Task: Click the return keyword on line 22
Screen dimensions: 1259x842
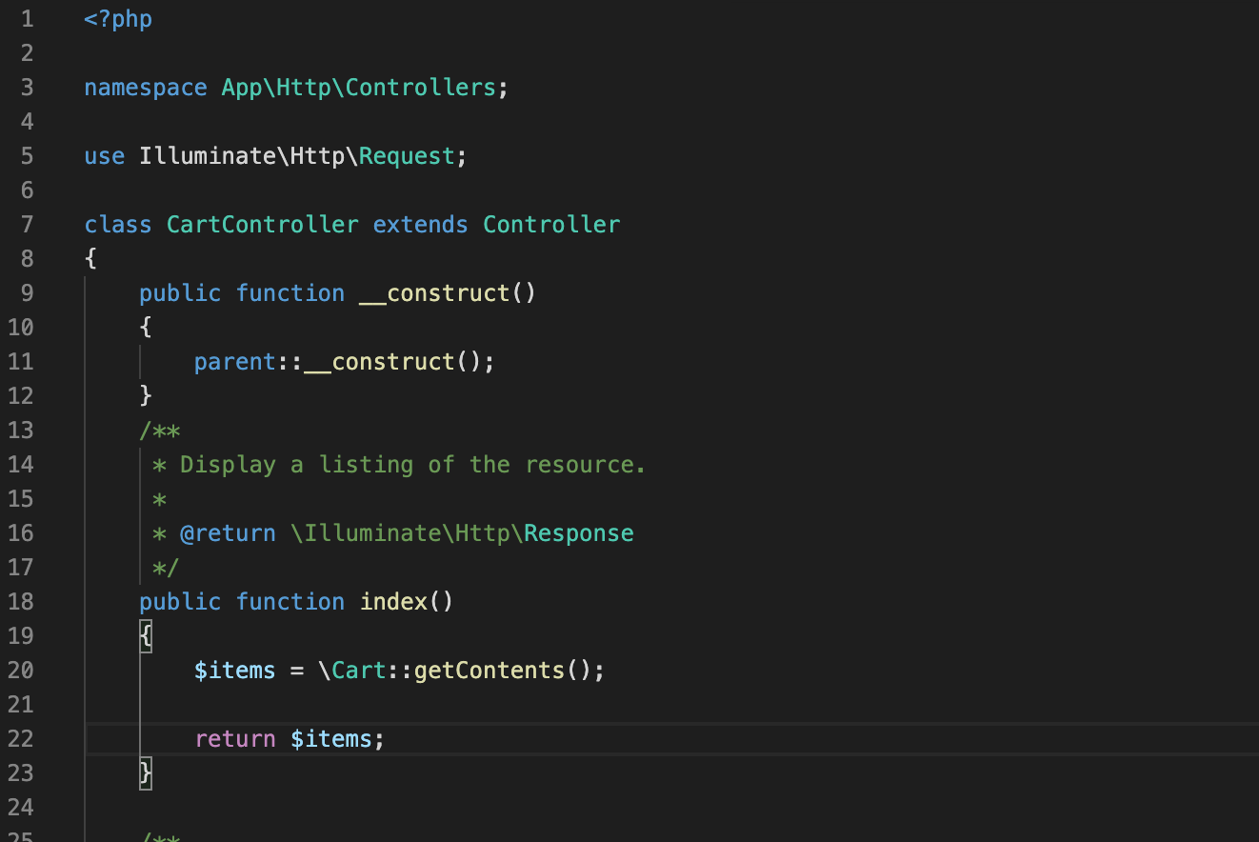Action: tap(235, 739)
